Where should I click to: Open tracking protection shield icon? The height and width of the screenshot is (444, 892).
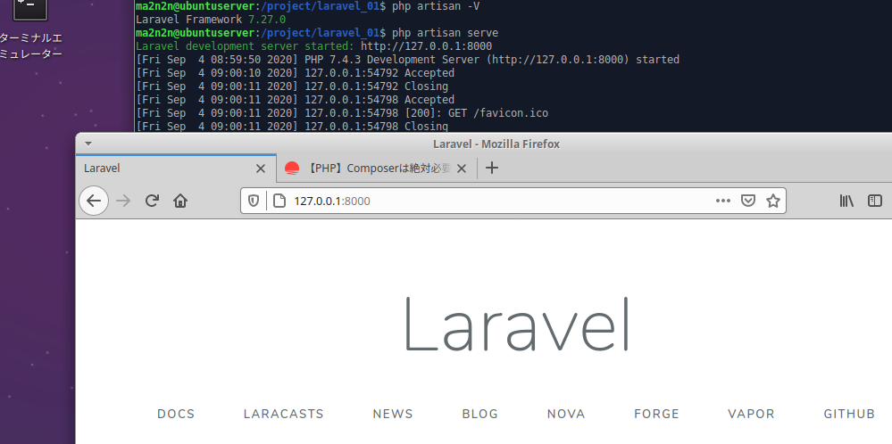tap(254, 201)
